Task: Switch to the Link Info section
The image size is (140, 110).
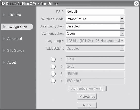Action: (x=15, y=15)
